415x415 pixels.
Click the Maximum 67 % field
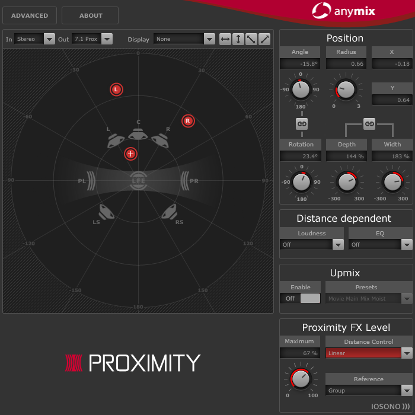coord(300,353)
